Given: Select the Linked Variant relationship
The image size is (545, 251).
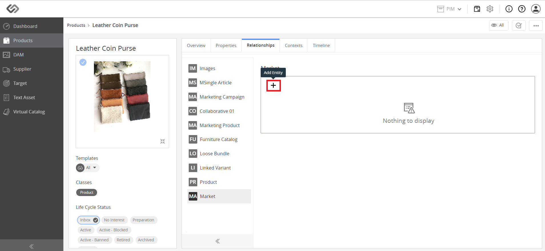Looking at the screenshot, I should point(219,168).
